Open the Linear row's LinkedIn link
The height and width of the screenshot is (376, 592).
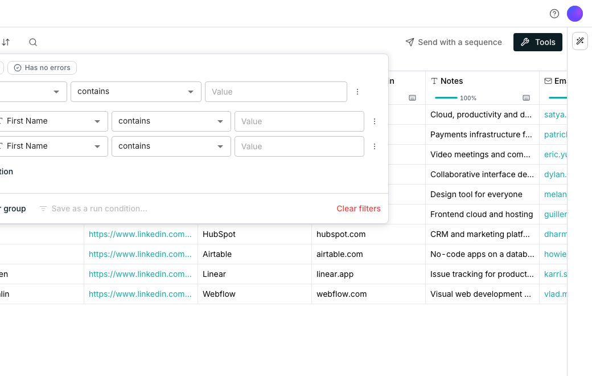[x=140, y=274]
